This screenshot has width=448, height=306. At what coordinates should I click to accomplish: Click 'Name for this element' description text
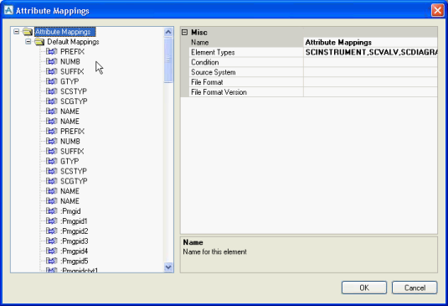[214, 252]
